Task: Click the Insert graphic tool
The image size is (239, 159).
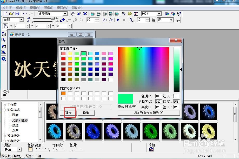Action: (x=4, y=46)
